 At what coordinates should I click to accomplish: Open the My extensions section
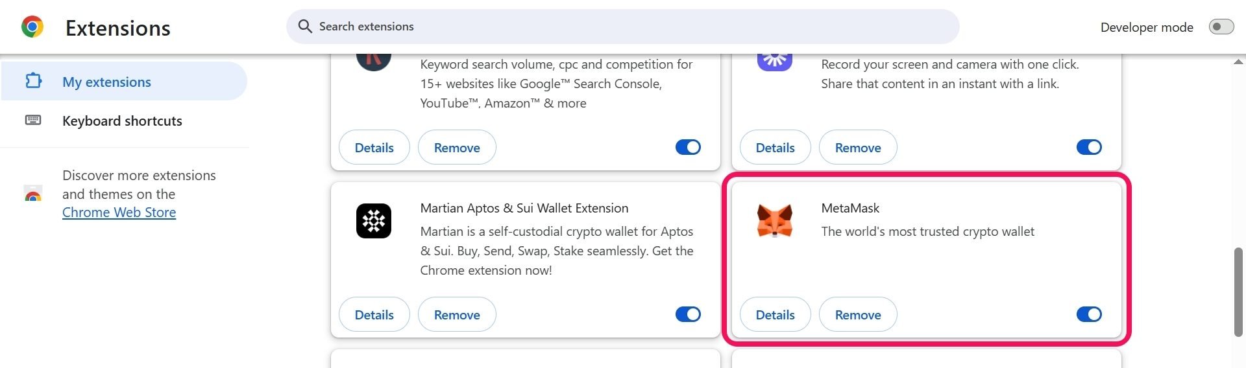point(106,82)
